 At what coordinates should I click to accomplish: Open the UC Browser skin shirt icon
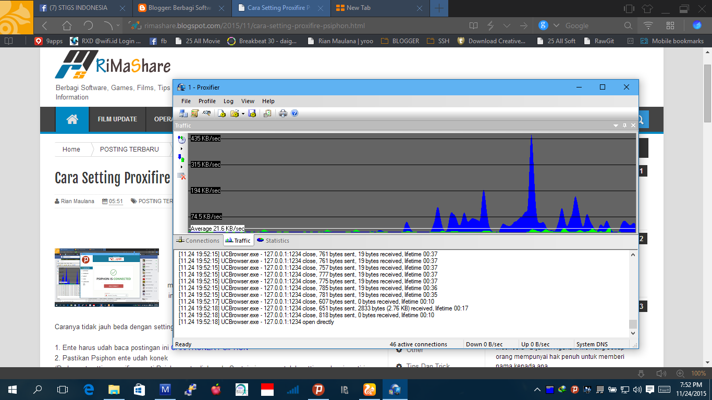click(x=647, y=8)
